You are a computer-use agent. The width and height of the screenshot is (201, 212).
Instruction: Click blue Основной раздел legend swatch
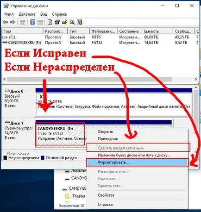tap(43, 158)
